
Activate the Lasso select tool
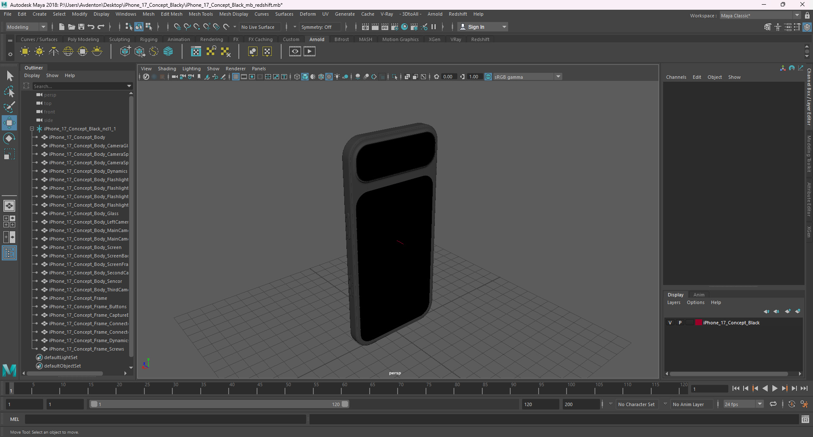point(9,91)
